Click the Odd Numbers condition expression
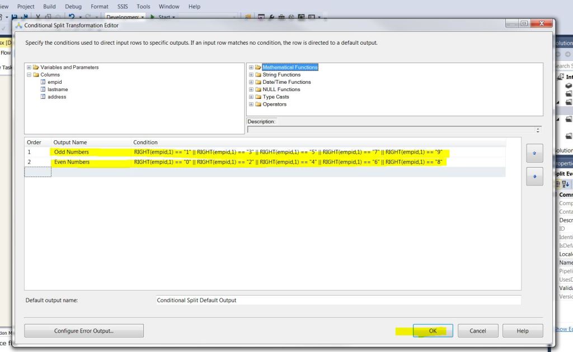This screenshot has height=352, width=573. point(288,152)
